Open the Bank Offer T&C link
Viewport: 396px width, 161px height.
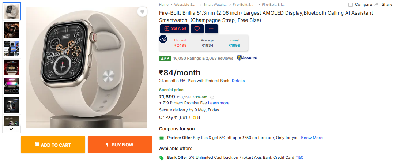(299, 157)
